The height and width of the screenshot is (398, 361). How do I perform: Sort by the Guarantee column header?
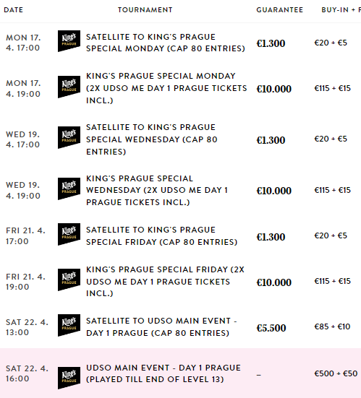280,10
